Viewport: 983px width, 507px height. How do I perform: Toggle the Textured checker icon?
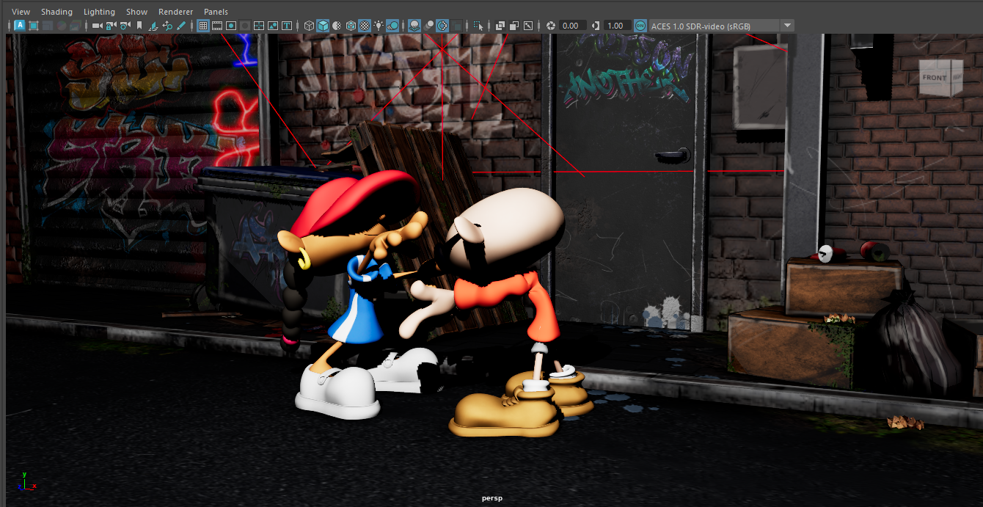tap(365, 26)
